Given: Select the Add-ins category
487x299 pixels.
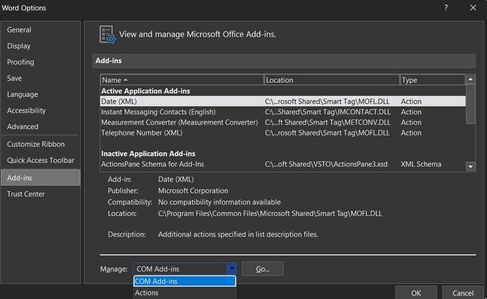Looking at the screenshot, I should pyautogui.click(x=40, y=178).
